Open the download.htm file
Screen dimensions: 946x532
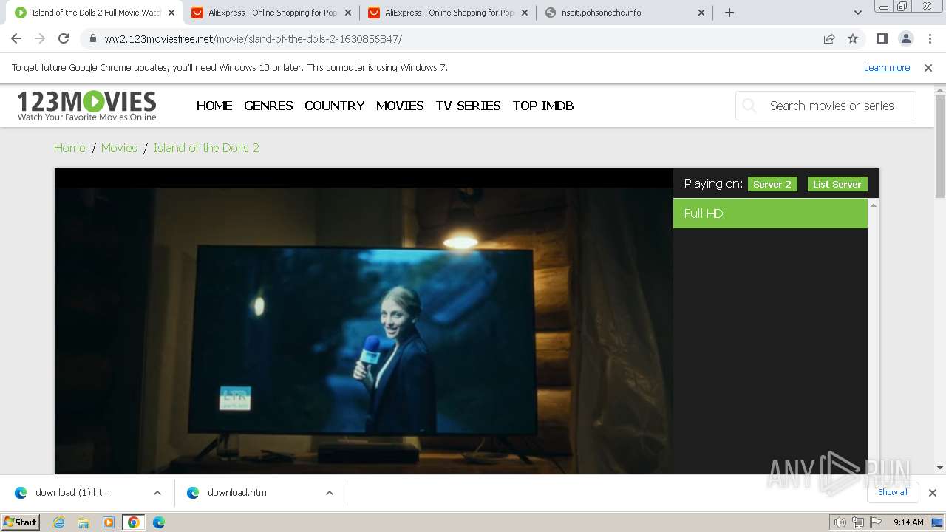(236, 493)
